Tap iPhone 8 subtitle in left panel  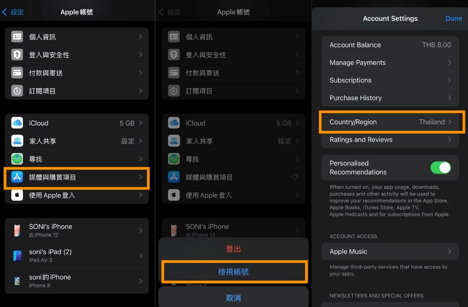point(39,286)
